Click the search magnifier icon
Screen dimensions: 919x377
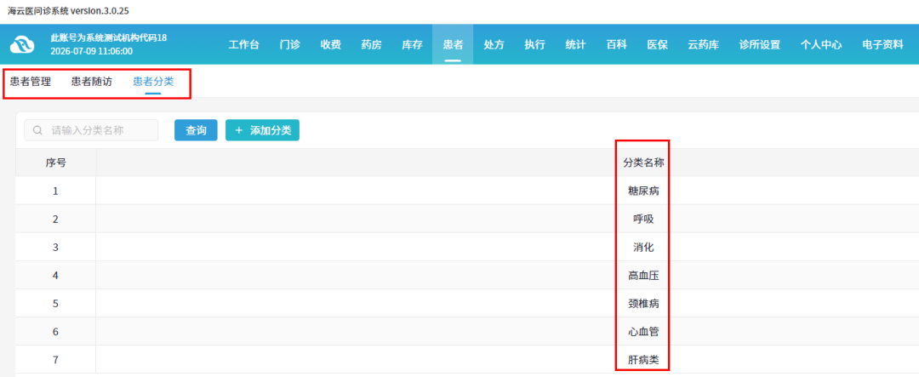(37, 130)
